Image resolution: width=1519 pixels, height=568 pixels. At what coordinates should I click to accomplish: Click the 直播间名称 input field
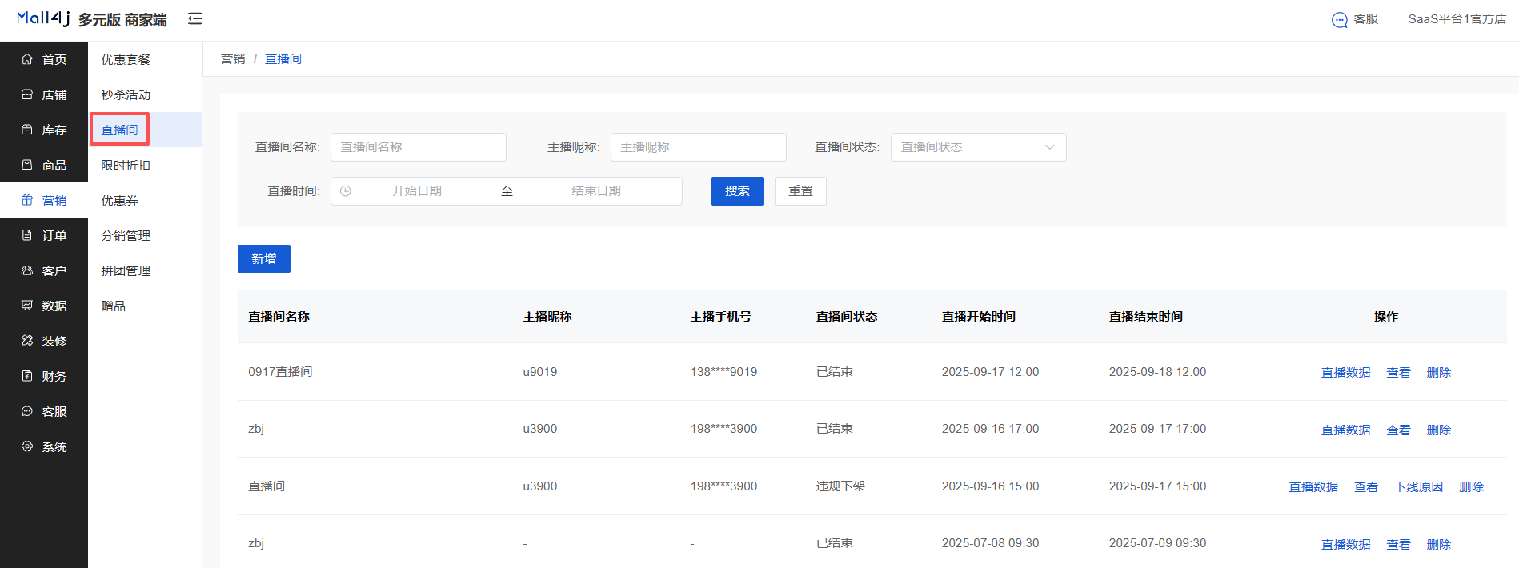(x=418, y=147)
